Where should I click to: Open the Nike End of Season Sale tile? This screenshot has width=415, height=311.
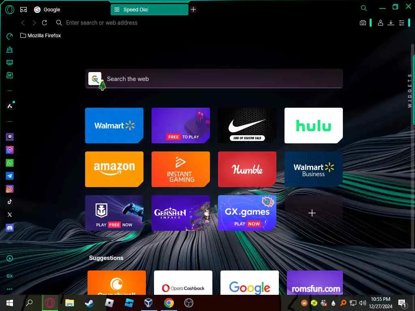pos(247,126)
